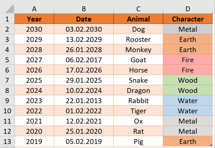Screen dimensions: 215x148
Task: Select column A header
Action: (34, 9)
